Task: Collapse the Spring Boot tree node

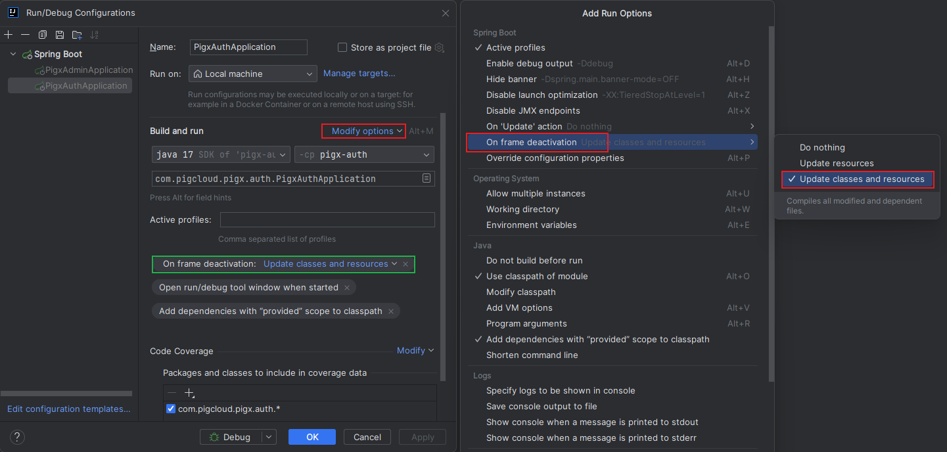Action: [13, 54]
